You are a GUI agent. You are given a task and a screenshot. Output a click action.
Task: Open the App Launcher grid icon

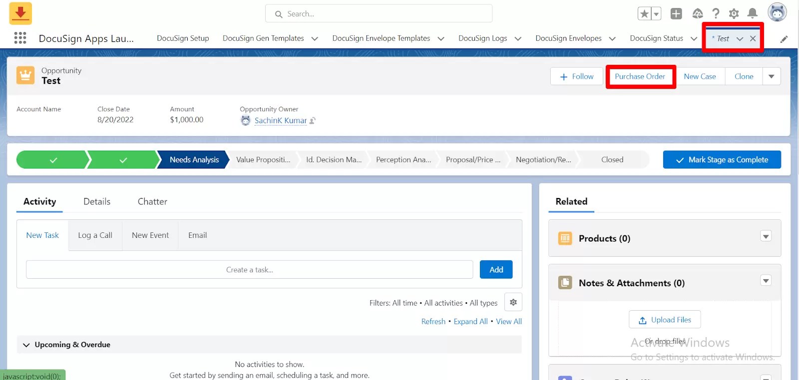pyautogui.click(x=20, y=38)
